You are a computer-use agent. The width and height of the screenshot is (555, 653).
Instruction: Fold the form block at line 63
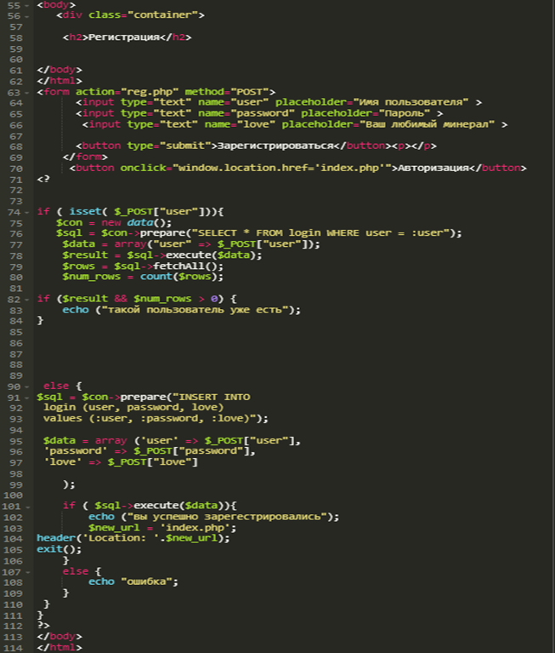pos(27,93)
